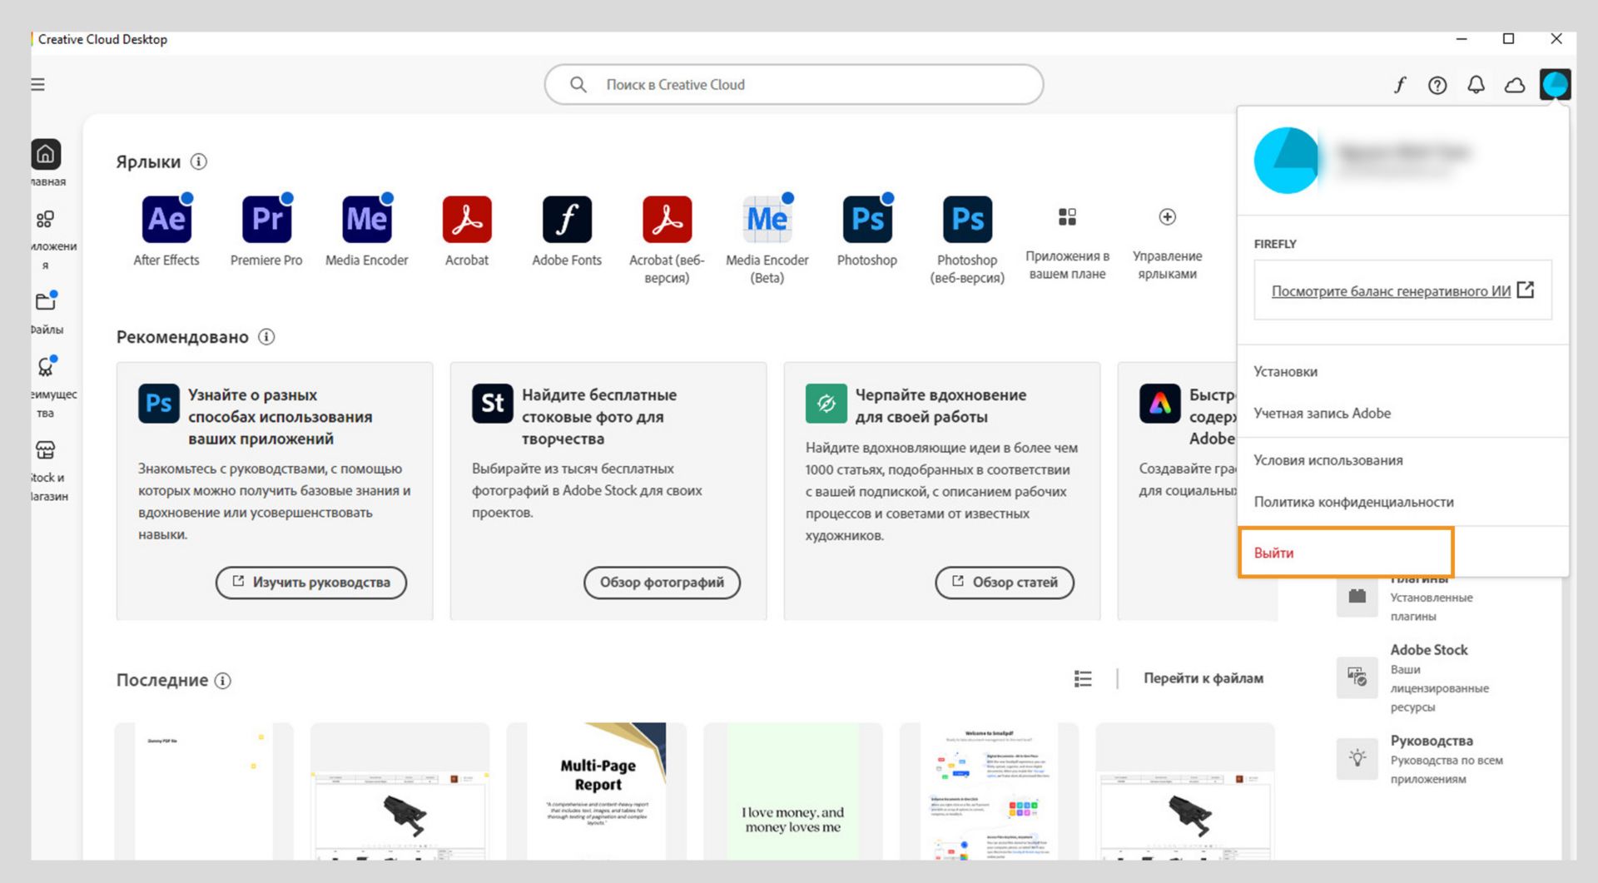Open the installed plugins icon
The width and height of the screenshot is (1598, 883).
[x=1357, y=597]
